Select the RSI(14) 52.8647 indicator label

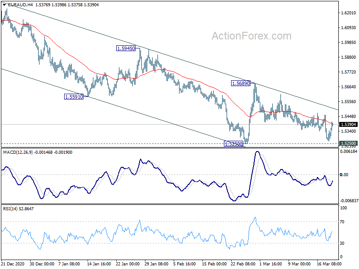tap(18, 208)
